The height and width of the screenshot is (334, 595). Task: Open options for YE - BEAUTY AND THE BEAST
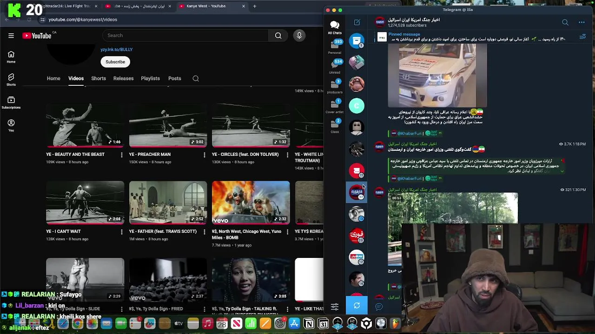click(x=122, y=155)
